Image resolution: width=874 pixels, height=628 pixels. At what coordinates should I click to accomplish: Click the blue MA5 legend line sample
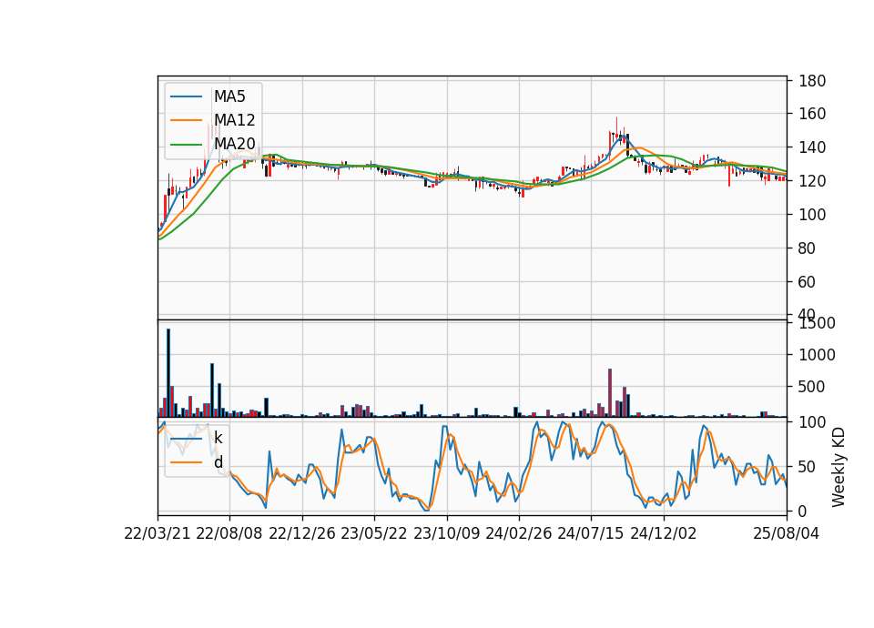click(x=186, y=96)
